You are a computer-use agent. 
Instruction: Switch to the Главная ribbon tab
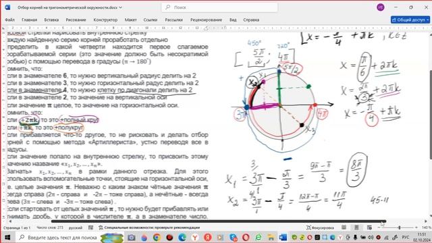pos(30,20)
